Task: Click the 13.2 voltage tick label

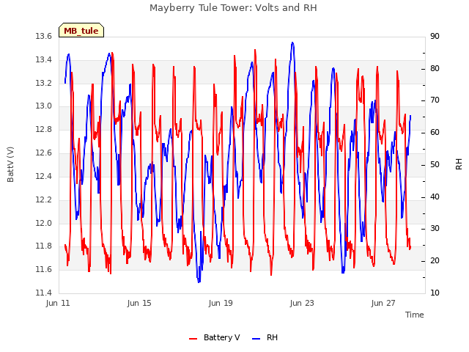Action: click(x=44, y=83)
